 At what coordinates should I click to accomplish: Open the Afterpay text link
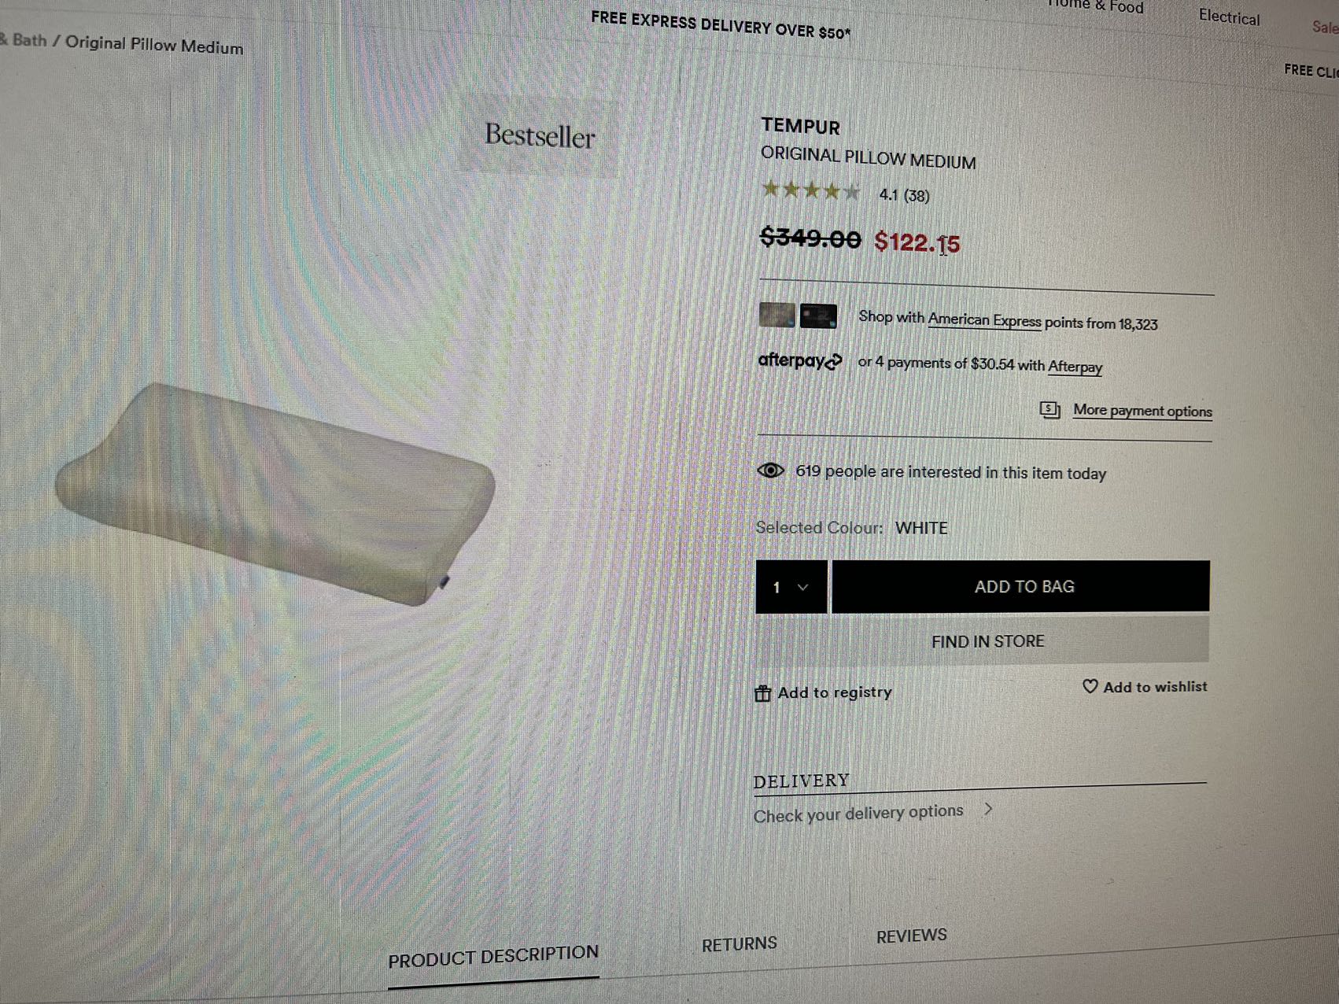tap(1075, 367)
